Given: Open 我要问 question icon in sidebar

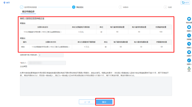Looking at the screenshot, I should pos(189,27).
